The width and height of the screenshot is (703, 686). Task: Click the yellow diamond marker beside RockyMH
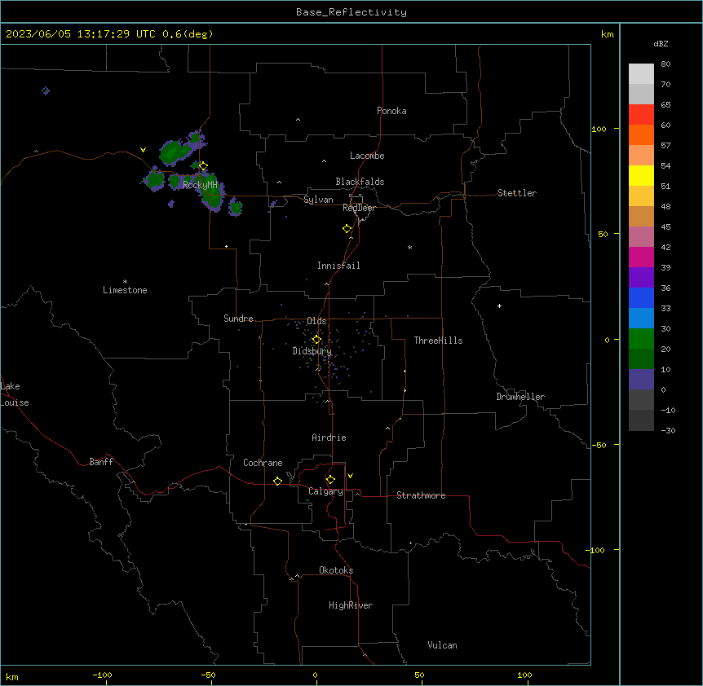click(203, 166)
